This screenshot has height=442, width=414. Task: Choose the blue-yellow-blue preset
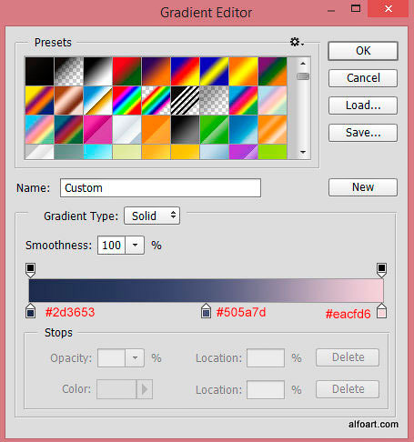[214, 71]
